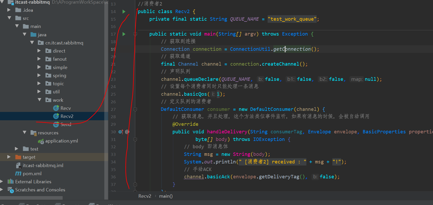Click the fold end marker at line 37
Screen dimensions: 433x205
(x=135, y=184)
